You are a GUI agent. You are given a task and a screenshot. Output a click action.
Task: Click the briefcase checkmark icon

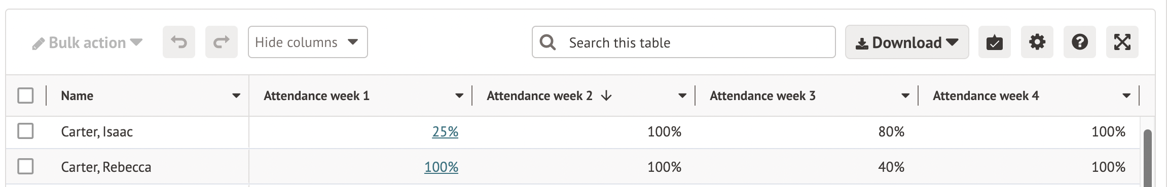click(995, 42)
